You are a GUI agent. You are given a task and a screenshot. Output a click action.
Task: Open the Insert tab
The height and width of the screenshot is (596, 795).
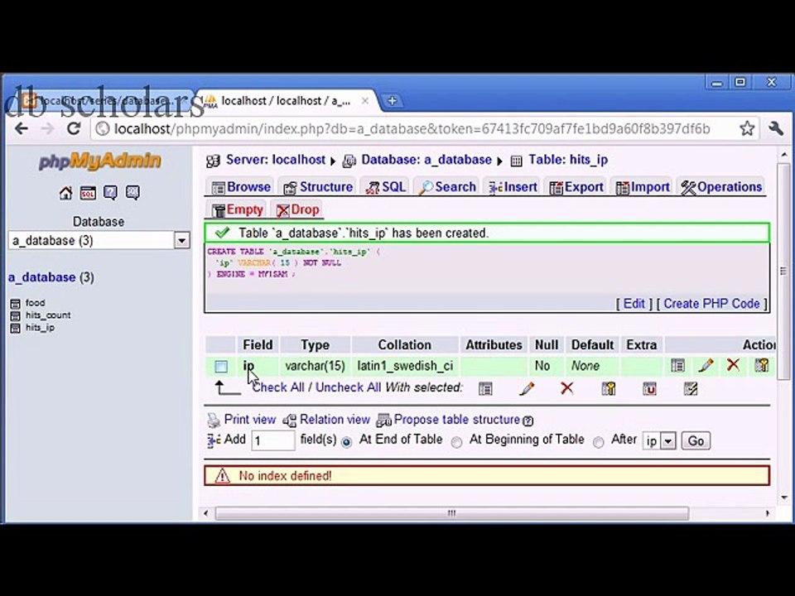pos(513,187)
